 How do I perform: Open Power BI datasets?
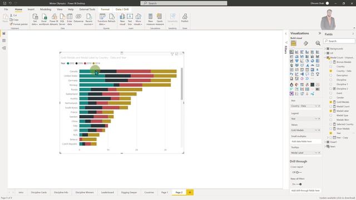(x=54, y=19)
